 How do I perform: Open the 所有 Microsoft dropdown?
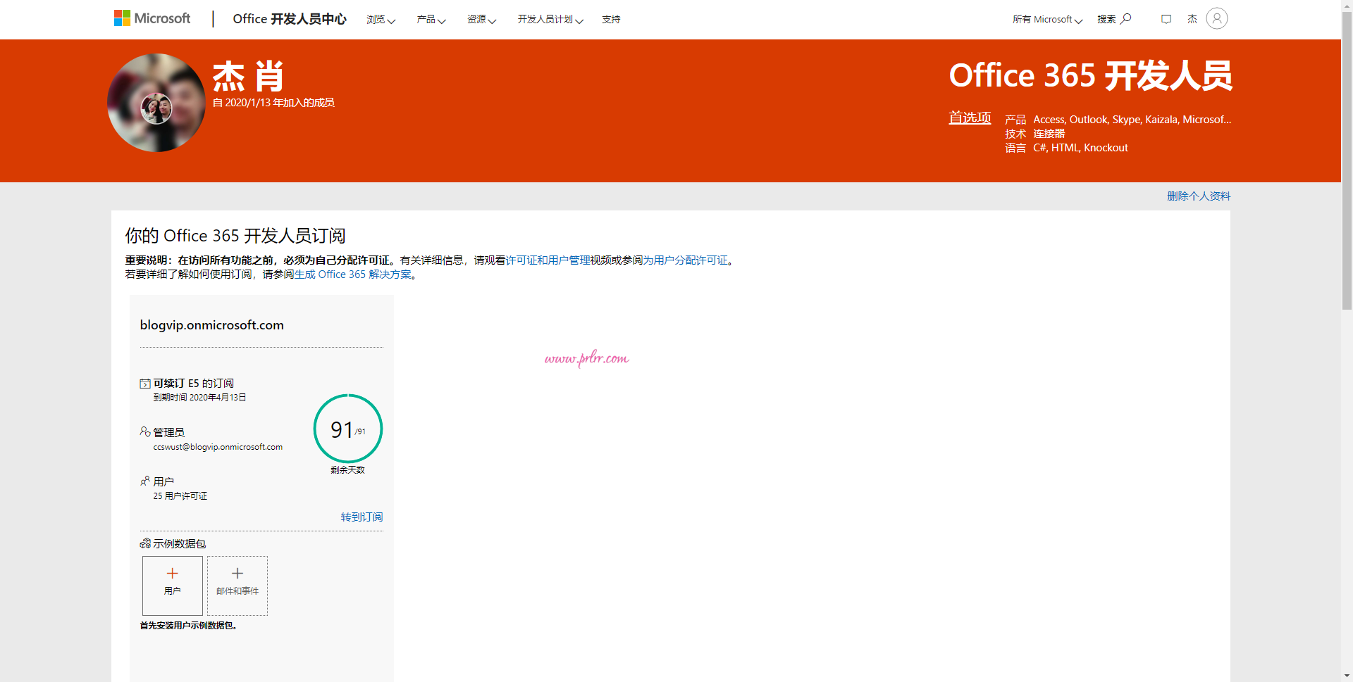1046,19
